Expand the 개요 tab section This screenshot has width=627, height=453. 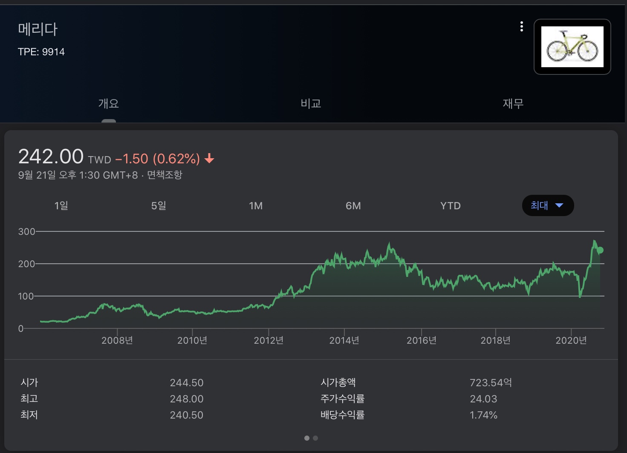coord(109,103)
